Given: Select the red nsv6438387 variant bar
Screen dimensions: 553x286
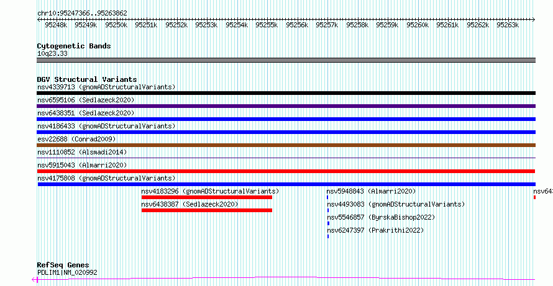Looking at the screenshot, I should point(207,210).
